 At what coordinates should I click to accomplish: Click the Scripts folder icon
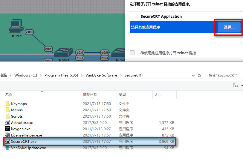pos(7,116)
